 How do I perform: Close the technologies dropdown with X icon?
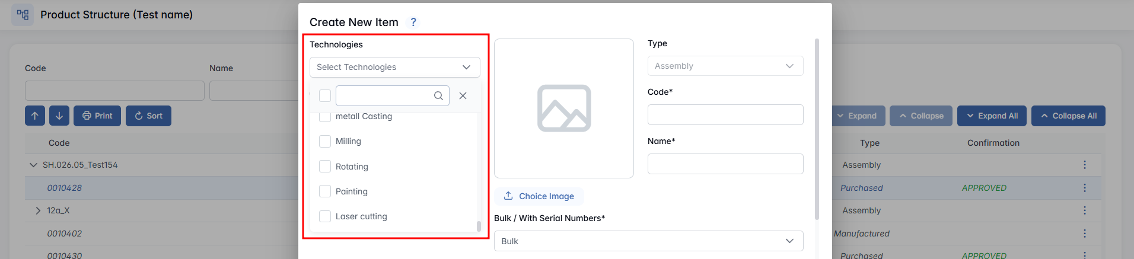(x=463, y=96)
